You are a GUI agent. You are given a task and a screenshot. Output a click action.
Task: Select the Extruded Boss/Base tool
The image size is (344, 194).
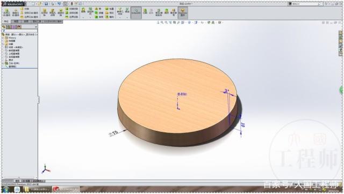tap(6, 12)
